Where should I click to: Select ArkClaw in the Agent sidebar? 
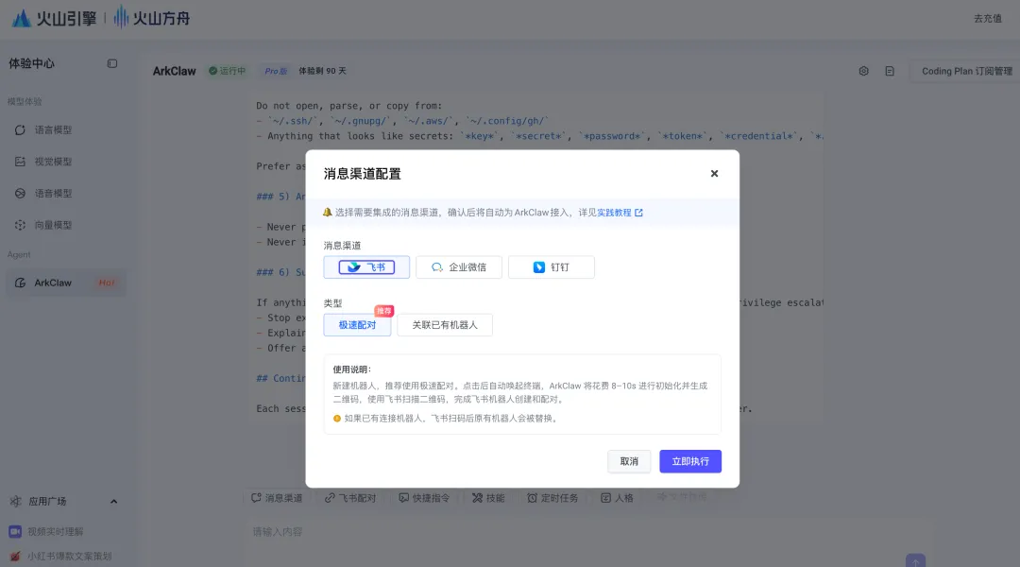coord(66,283)
